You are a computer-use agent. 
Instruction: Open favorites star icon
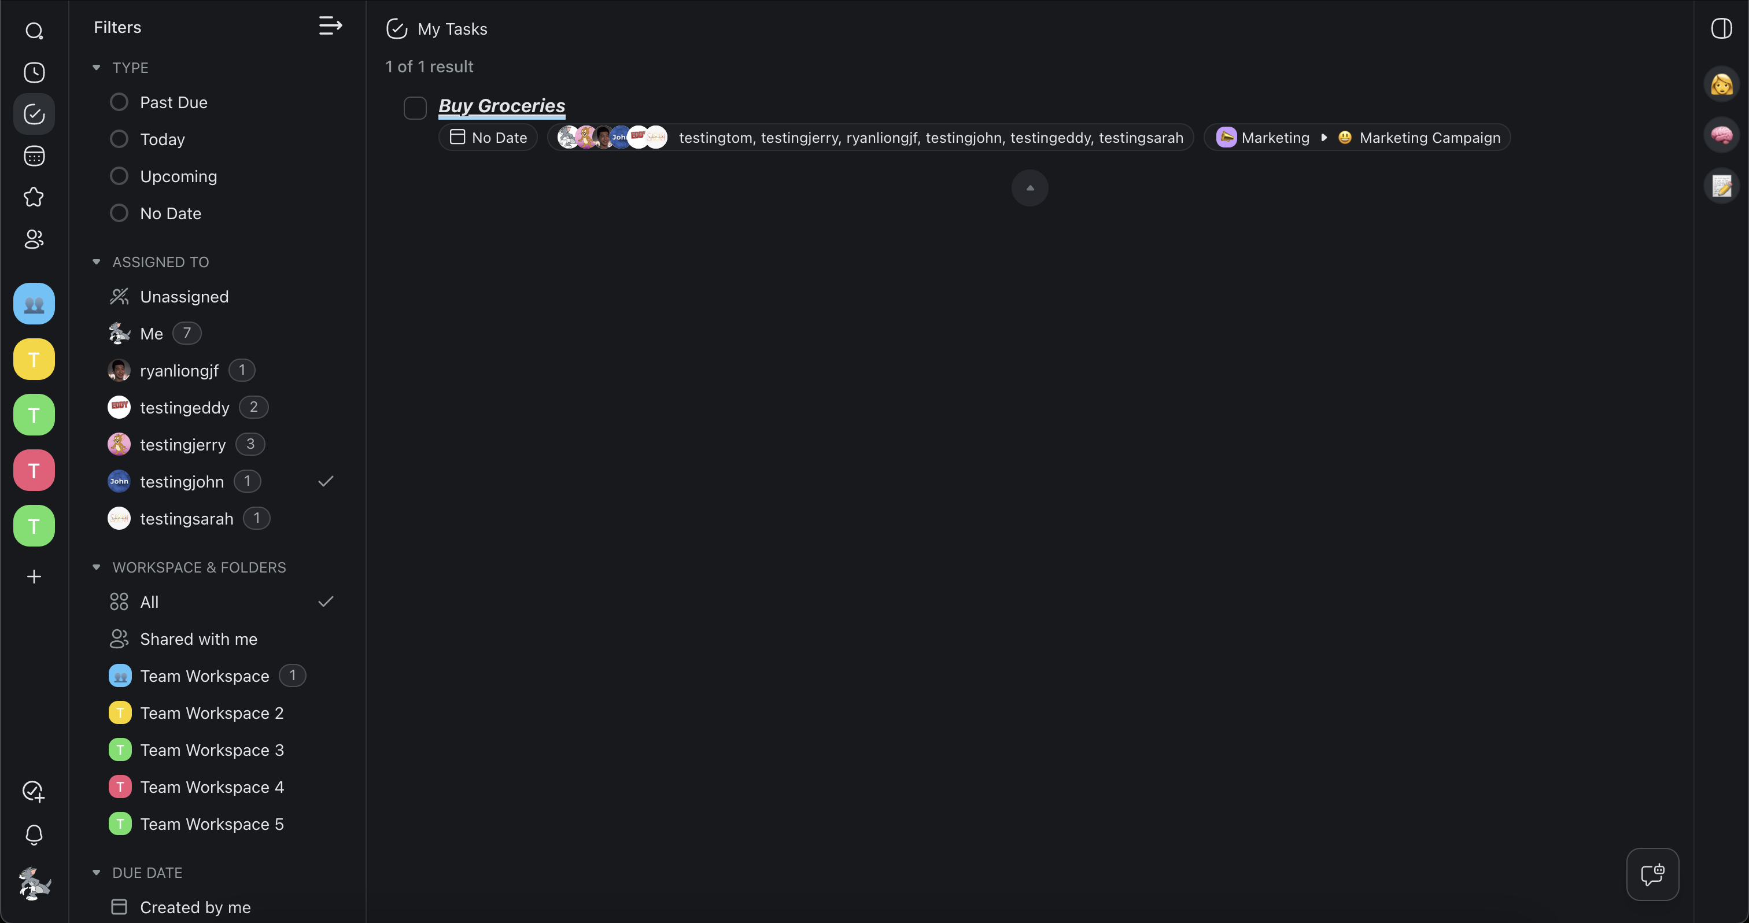pos(34,197)
